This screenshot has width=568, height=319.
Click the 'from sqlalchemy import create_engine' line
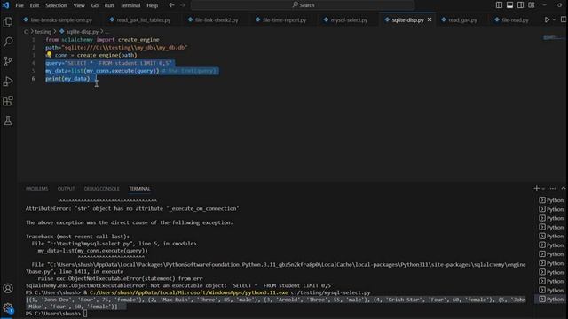coord(102,39)
